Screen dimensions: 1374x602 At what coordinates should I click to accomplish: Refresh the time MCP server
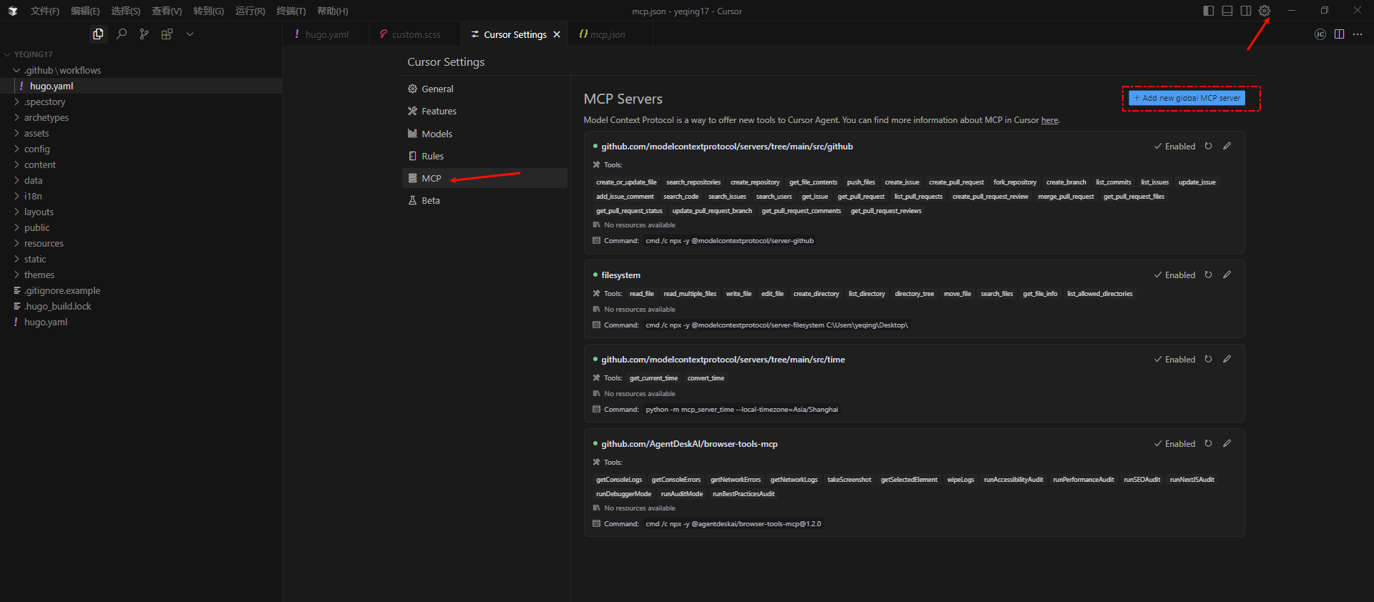pyautogui.click(x=1208, y=359)
